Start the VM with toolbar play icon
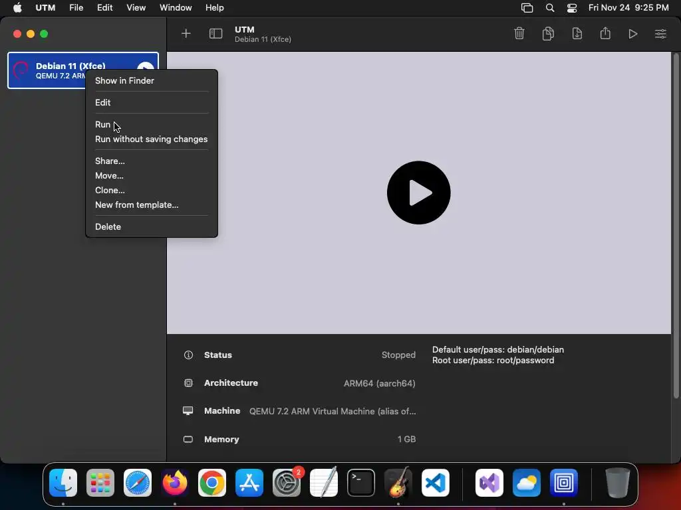This screenshot has height=510, width=681. click(x=633, y=34)
